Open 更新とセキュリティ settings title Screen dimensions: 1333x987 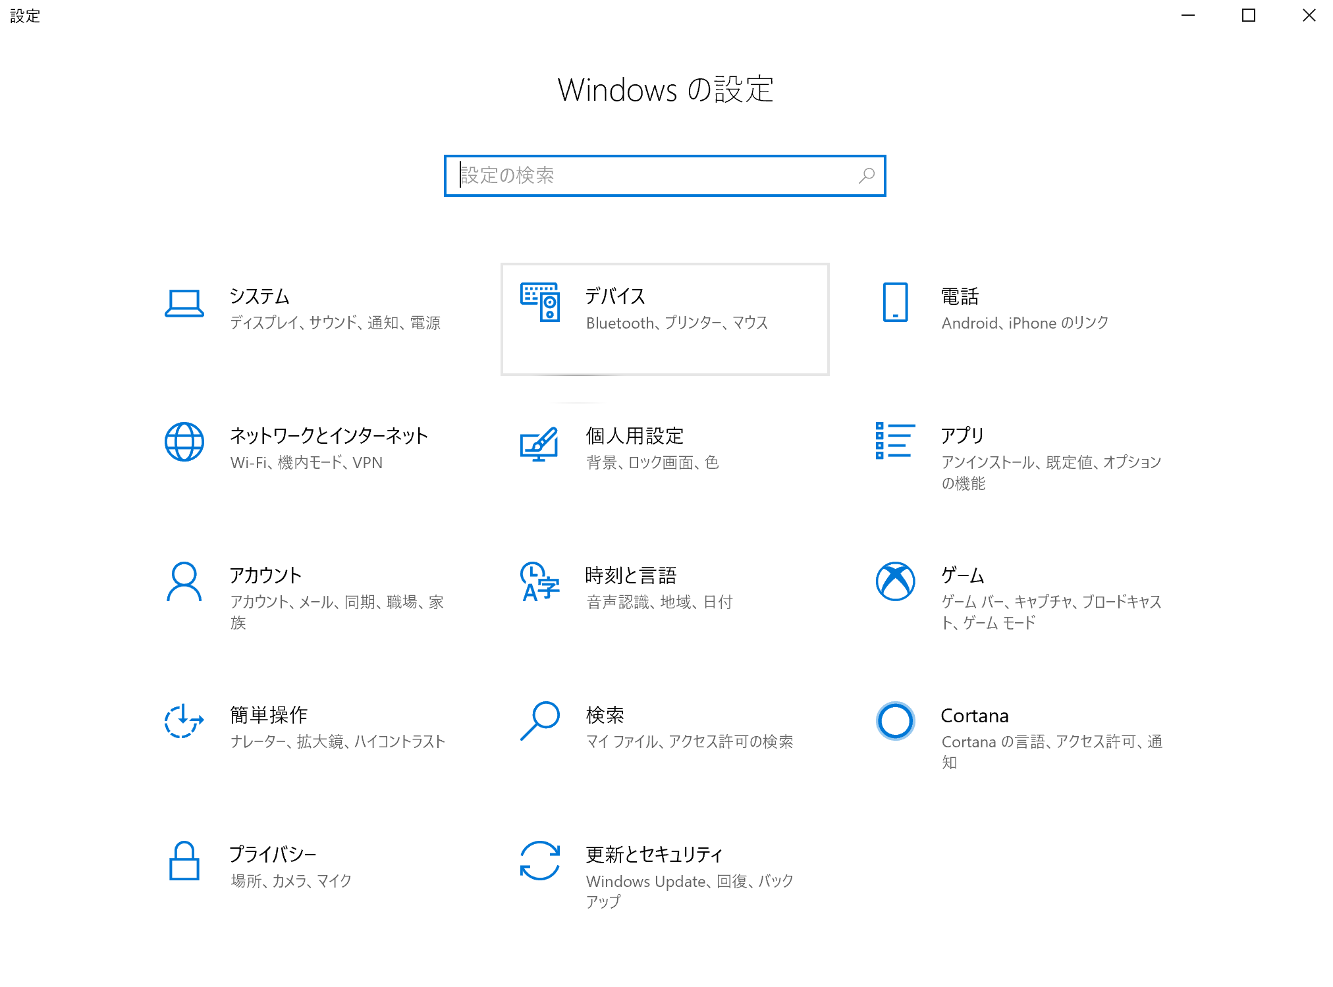pyautogui.click(x=654, y=855)
